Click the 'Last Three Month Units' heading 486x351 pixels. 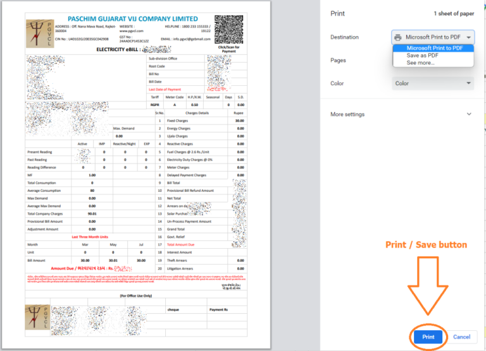coord(90,237)
